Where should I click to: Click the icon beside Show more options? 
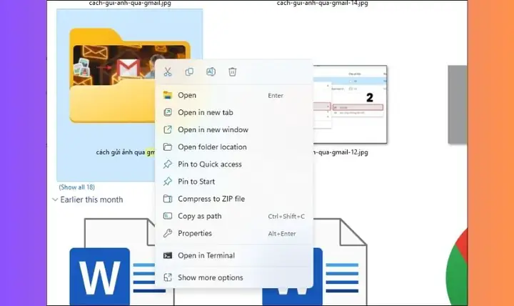pos(168,277)
